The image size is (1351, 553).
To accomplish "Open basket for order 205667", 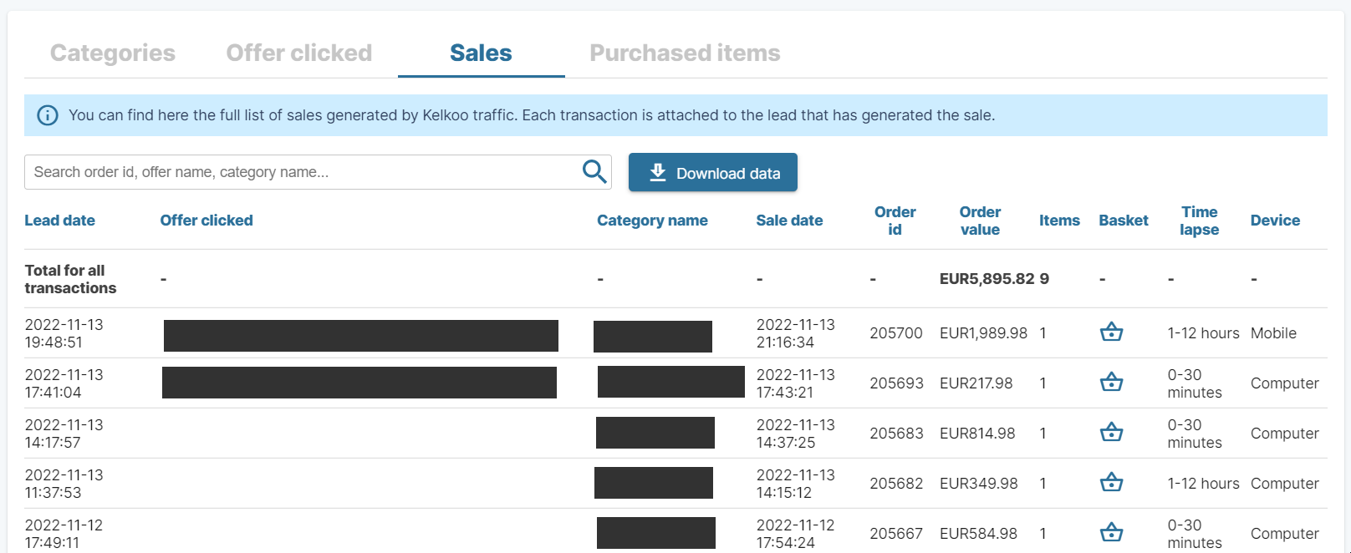I will (1111, 533).
